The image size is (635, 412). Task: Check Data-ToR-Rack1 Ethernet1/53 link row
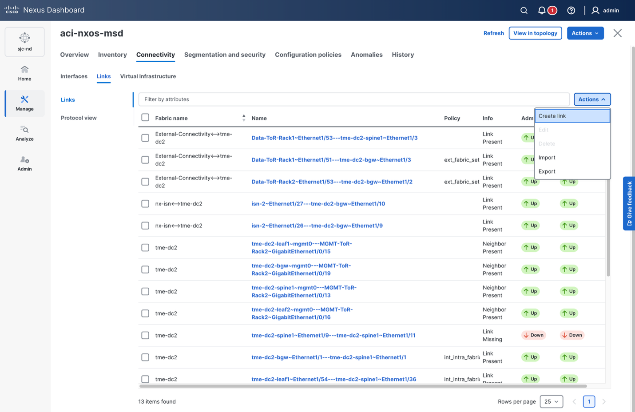pos(145,138)
